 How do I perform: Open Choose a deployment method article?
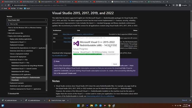click(x=19, y=54)
